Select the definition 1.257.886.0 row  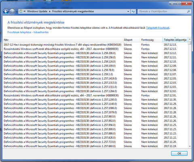(x=95, y=133)
